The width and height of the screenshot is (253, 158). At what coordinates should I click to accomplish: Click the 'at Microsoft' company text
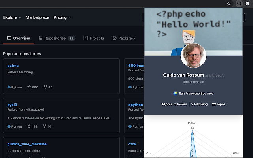pos(214,75)
